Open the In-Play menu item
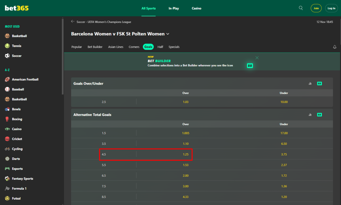The image size is (341, 205). point(174,8)
